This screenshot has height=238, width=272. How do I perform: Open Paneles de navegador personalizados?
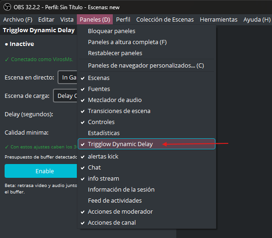[x=146, y=66]
